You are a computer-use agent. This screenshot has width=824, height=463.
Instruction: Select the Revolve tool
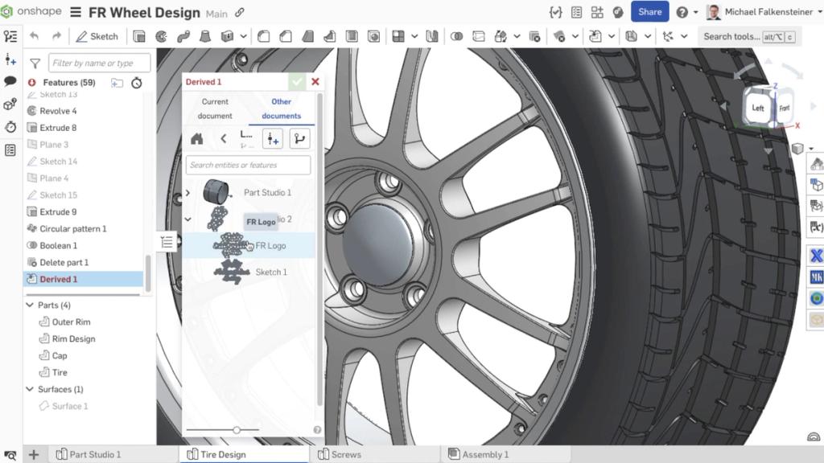pos(161,36)
